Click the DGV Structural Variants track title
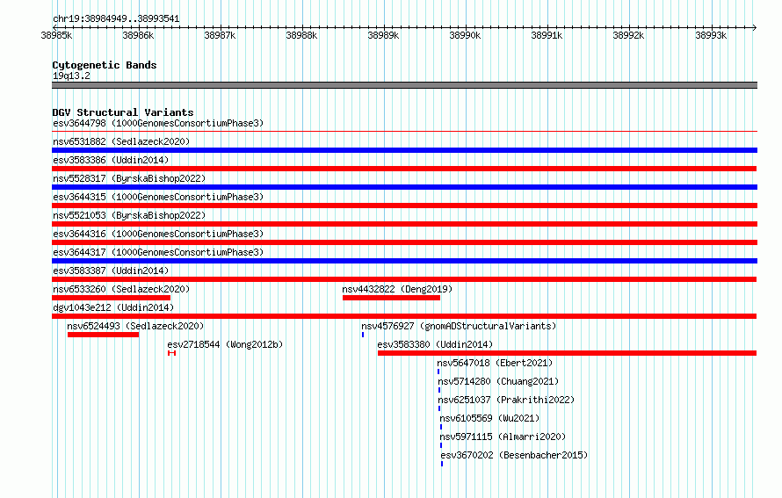The height and width of the screenshot is (498, 782). 123,112
